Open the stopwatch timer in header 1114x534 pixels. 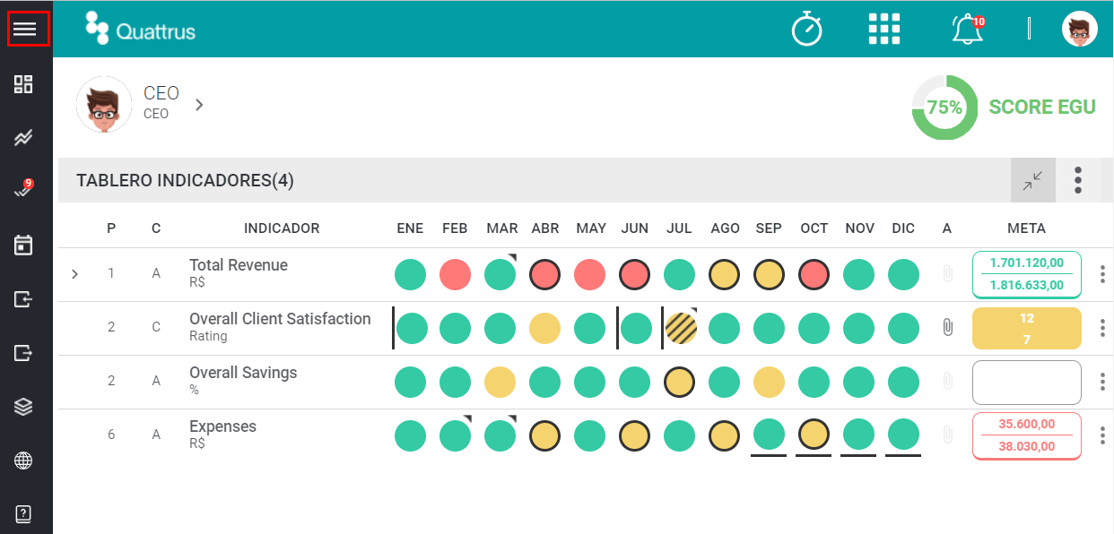tap(807, 29)
